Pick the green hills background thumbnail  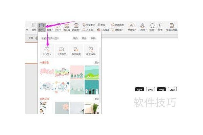[92, 73]
